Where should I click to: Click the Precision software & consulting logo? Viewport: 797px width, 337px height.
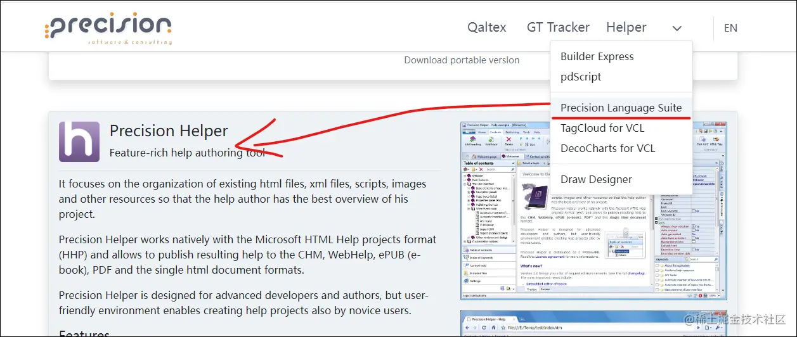pyautogui.click(x=108, y=29)
